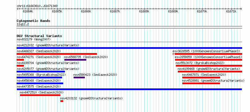This screenshot has height=112, width=250.
Task: Open the nsv5513072 (ByrskaBishop2022) label
Action: click(x=200, y=63)
